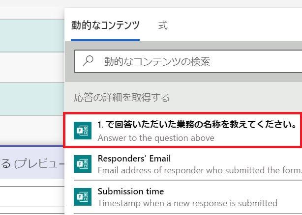
Task: Click the 応答の詳細を取得する section header
Action: coord(121,97)
